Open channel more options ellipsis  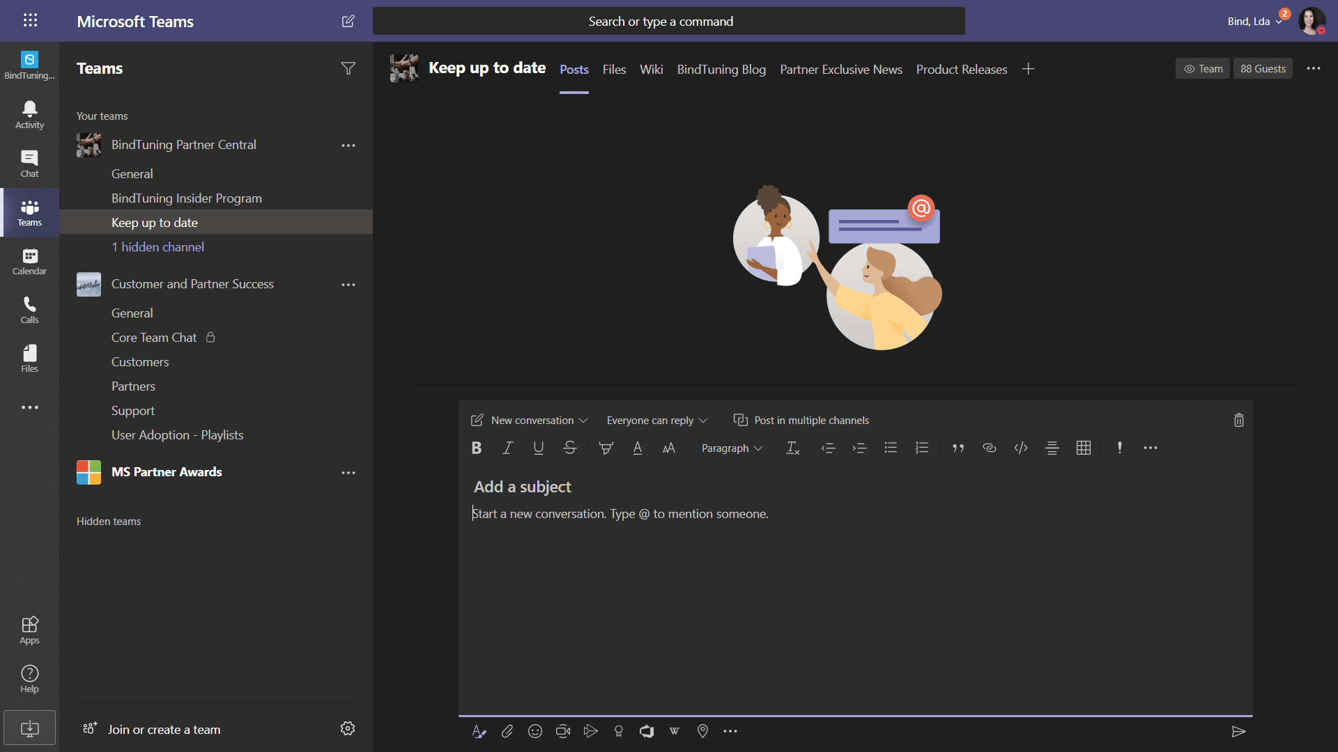(x=1314, y=68)
